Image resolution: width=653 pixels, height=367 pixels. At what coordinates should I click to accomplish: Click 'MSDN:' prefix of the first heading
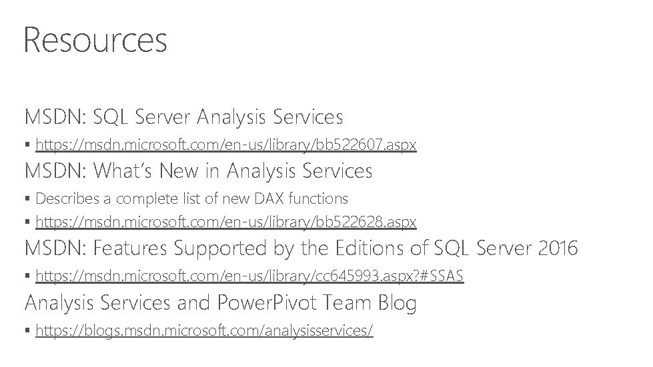point(55,117)
